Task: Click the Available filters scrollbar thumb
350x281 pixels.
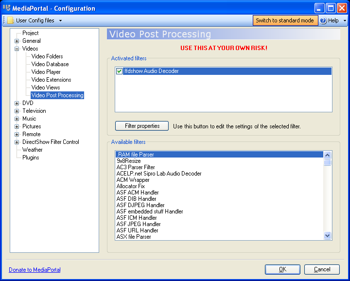Action: (x=328, y=162)
